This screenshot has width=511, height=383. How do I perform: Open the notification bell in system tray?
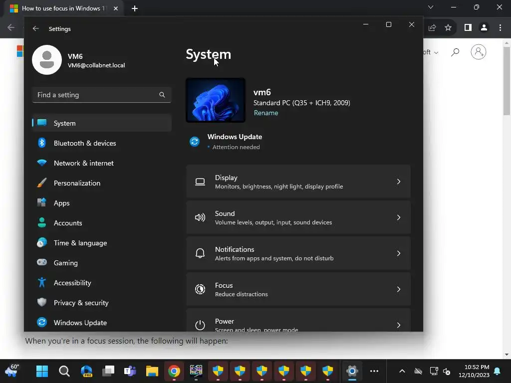click(498, 371)
